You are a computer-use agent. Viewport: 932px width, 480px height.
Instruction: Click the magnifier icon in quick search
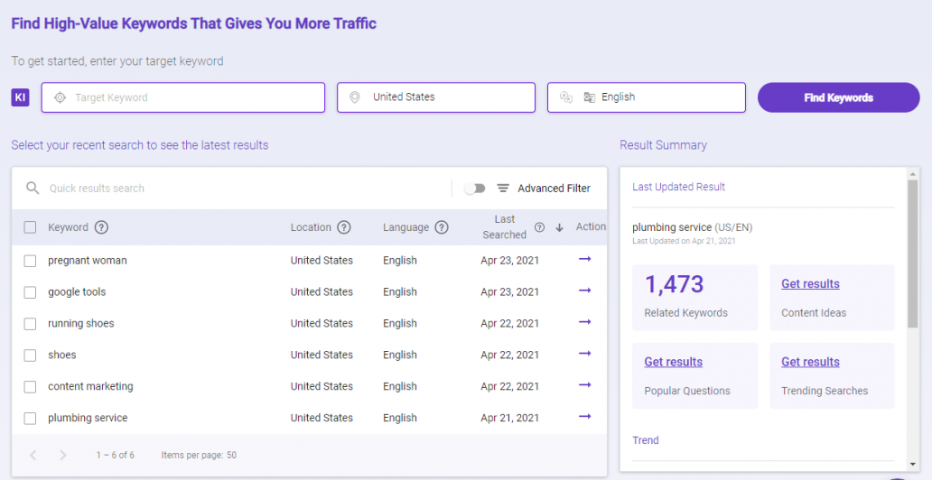33,189
